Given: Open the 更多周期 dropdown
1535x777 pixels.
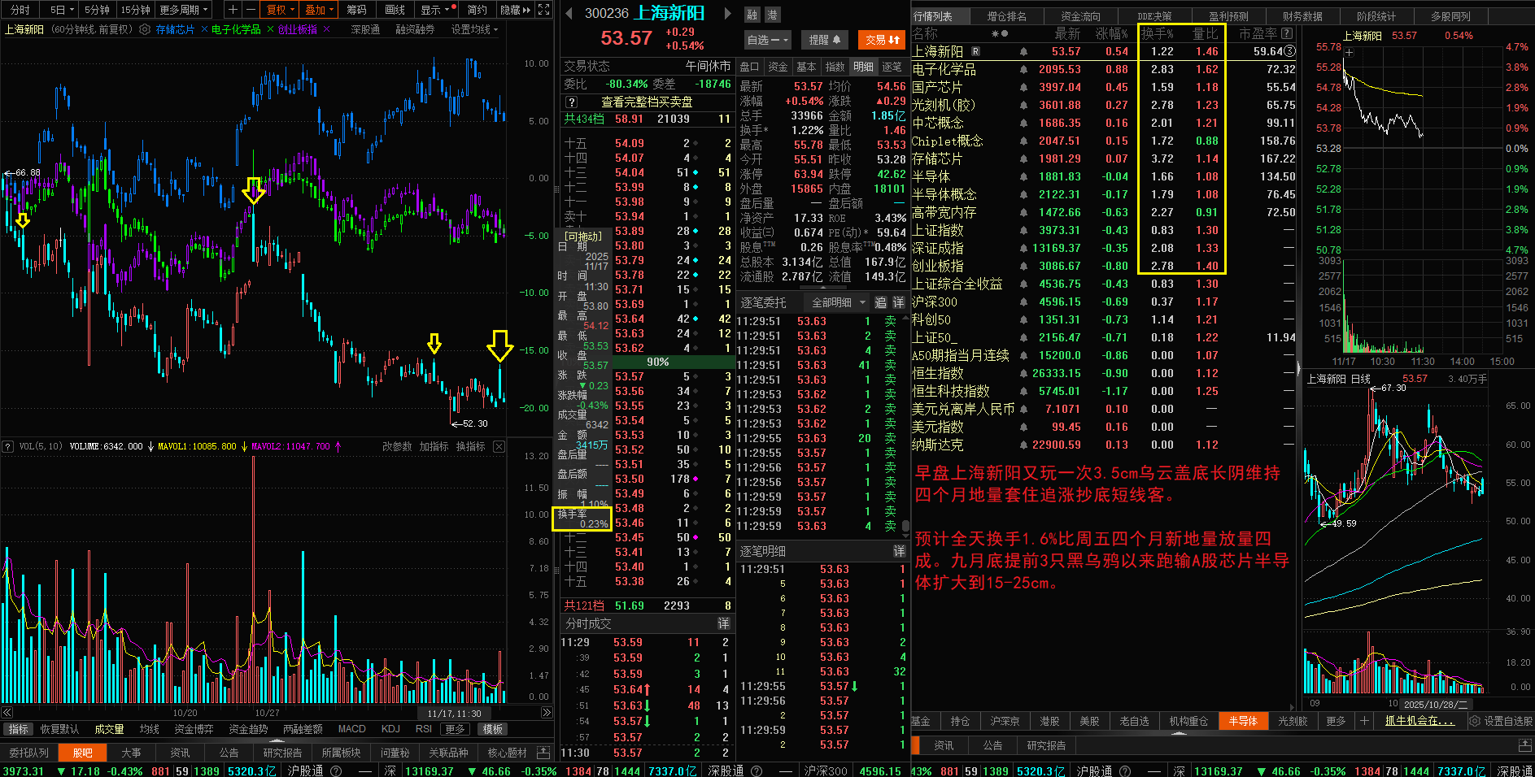Looking at the screenshot, I should [x=185, y=10].
